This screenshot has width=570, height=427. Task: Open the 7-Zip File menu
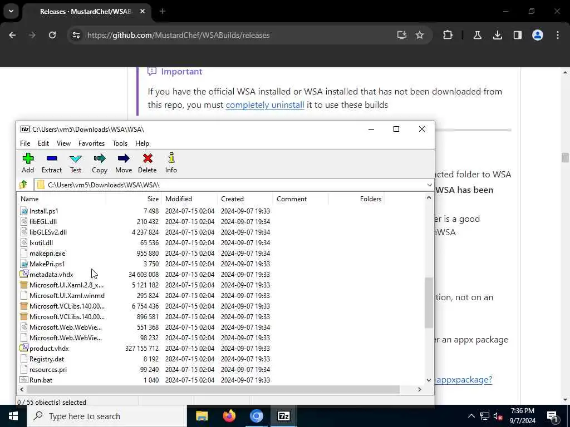coord(25,143)
